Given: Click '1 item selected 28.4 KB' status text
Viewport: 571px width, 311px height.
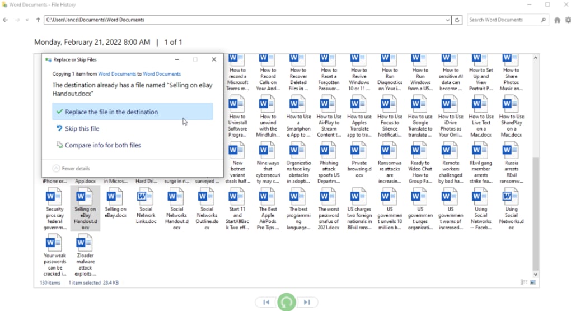Looking at the screenshot, I should (x=93, y=282).
